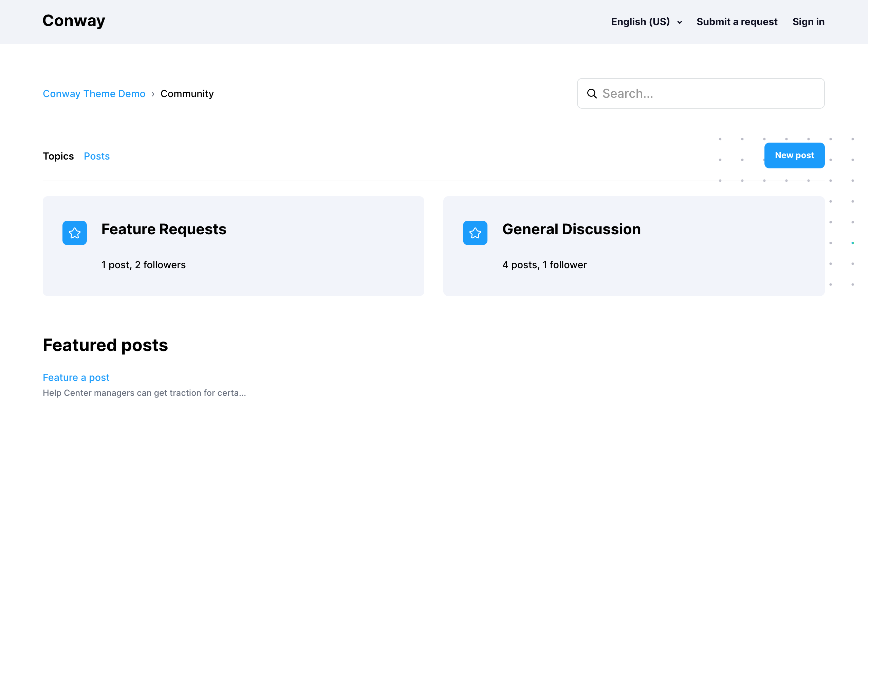Open the Feature a post link
The image size is (869, 679).
point(76,377)
